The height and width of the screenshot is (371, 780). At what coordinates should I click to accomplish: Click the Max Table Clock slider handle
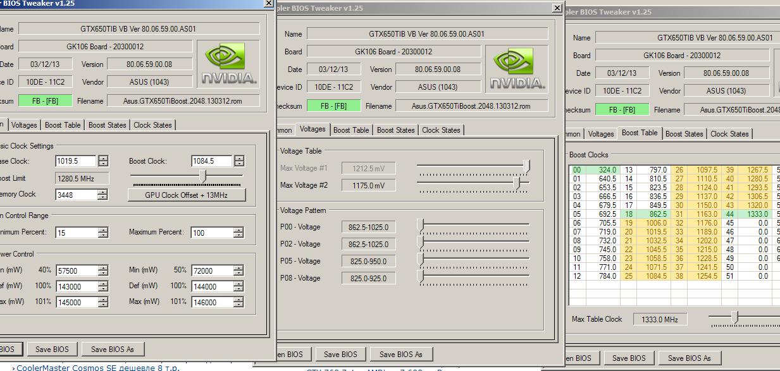click(x=734, y=317)
